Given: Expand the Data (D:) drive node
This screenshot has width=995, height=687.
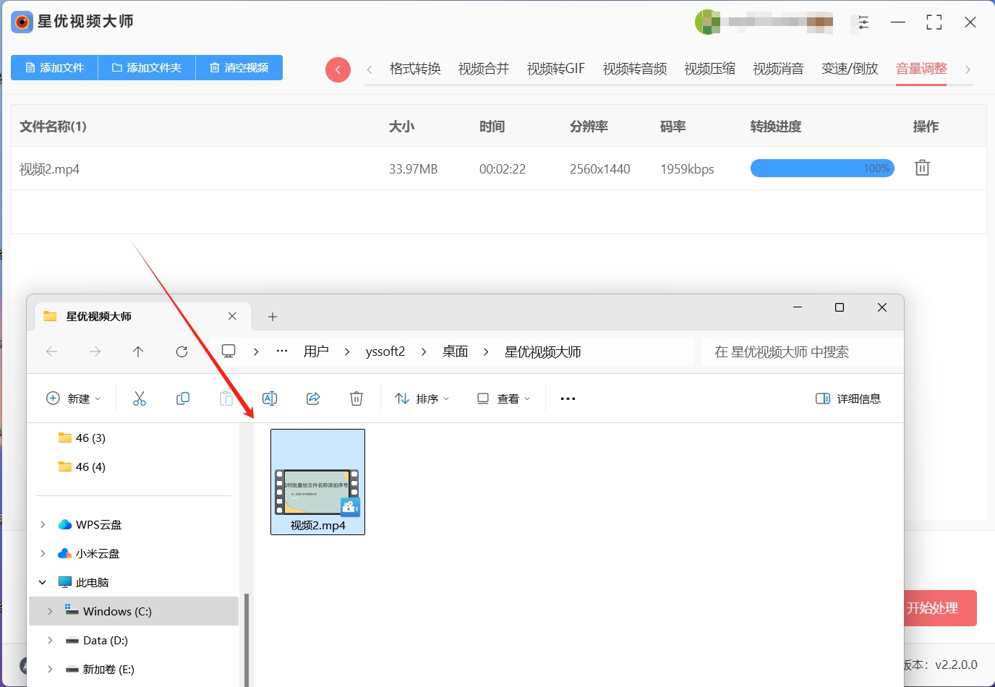Looking at the screenshot, I should (x=50, y=640).
